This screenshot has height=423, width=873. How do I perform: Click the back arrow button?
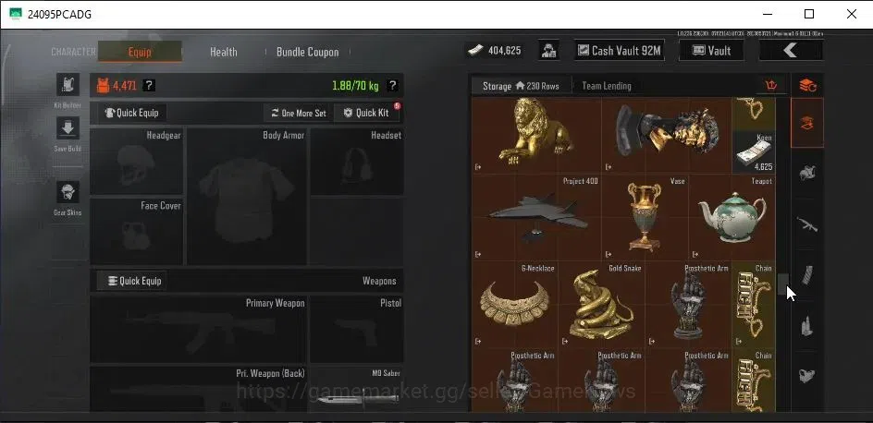click(791, 51)
